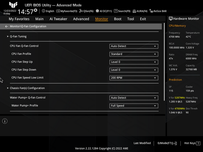
Task: Open AURA(F4) lighting icon
Action: pyautogui.click(x=134, y=11)
